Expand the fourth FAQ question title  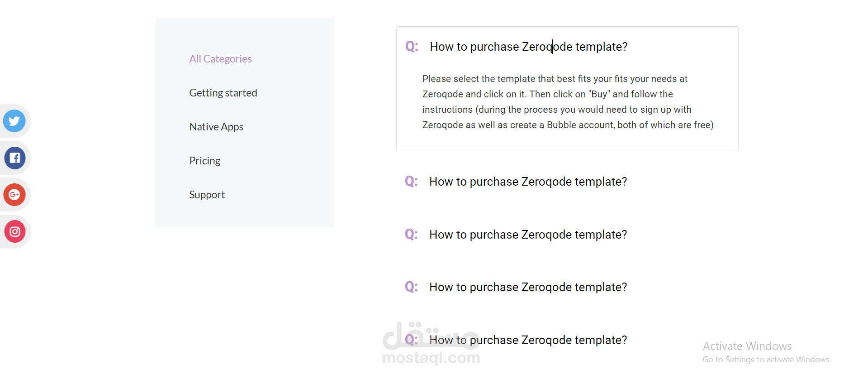(x=528, y=287)
